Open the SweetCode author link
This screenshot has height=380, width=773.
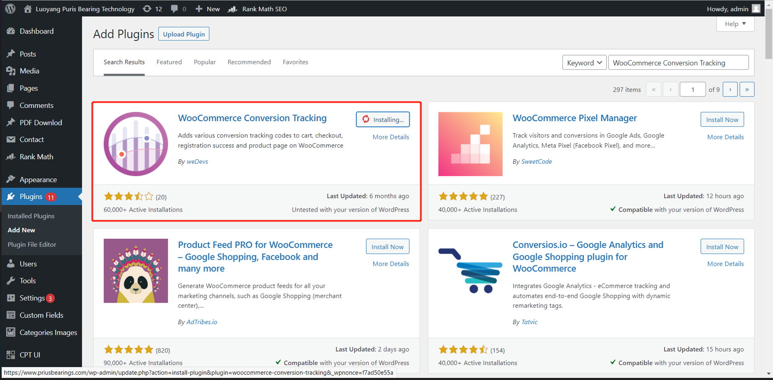click(536, 161)
